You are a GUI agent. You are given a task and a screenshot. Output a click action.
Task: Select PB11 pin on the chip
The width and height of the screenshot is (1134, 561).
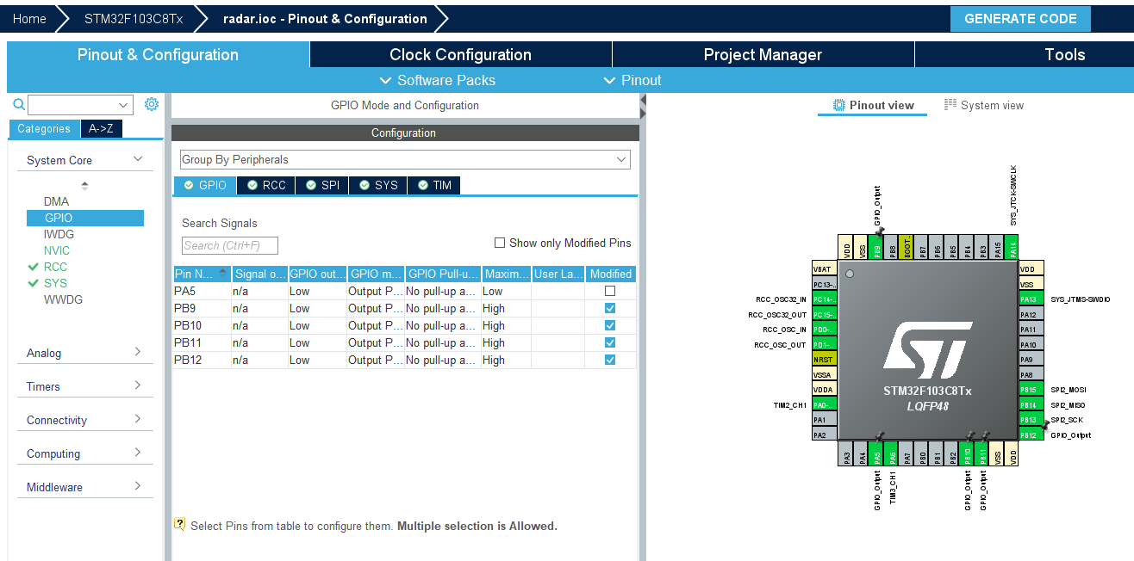coord(982,453)
